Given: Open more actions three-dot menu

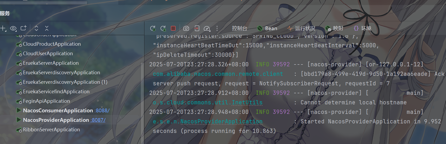Looking at the screenshot, I should pyautogui.click(x=217, y=28).
